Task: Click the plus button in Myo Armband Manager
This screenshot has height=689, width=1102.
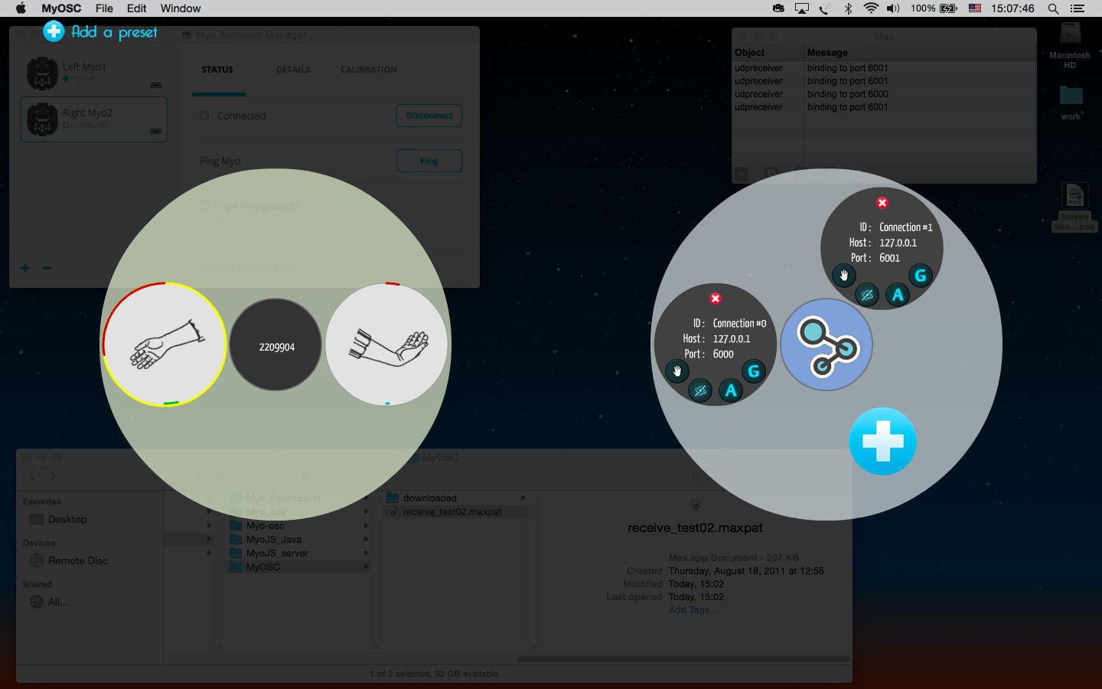Action: click(x=25, y=268)
